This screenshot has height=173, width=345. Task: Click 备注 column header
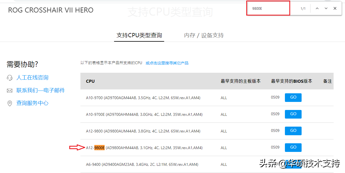coord(327,81)
